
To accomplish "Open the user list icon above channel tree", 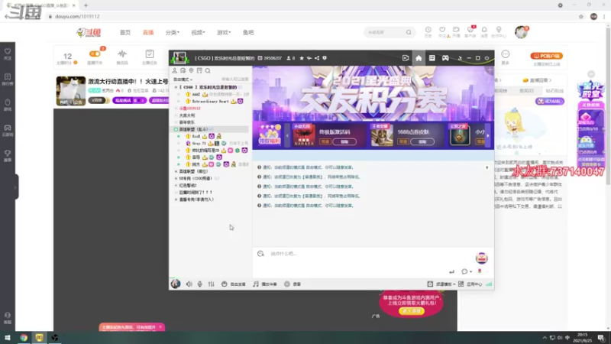I will coord(175,70).
